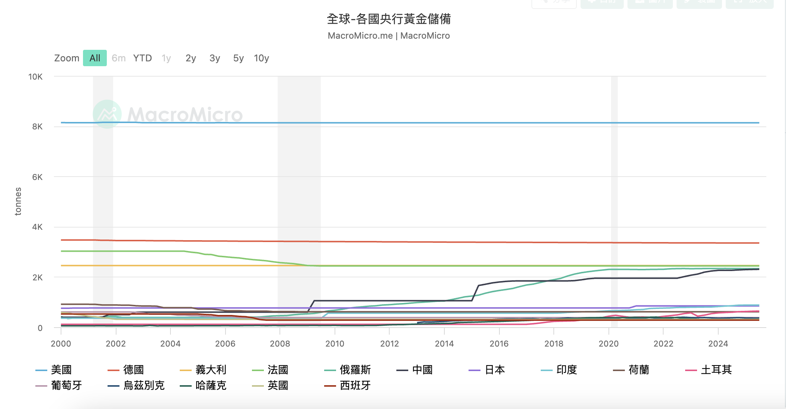Click the 2012 x-axis label
Screen dimensions: 786x409
pos(390,344)
